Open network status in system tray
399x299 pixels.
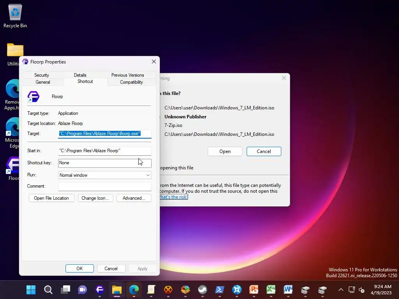352,290
